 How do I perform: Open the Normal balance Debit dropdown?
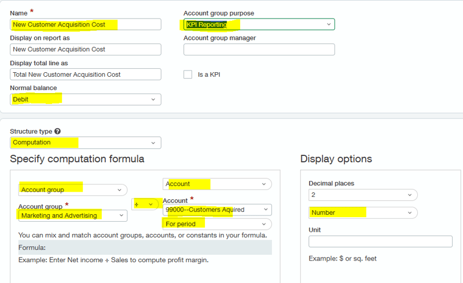pyautogui.click(x=86, y=99)
